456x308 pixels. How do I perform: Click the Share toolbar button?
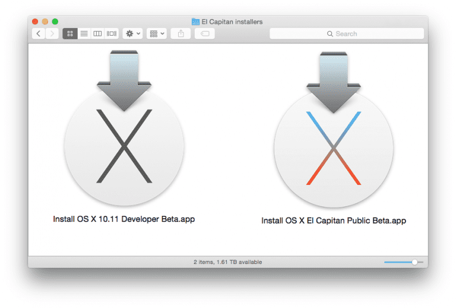click(x=180, y=34)
